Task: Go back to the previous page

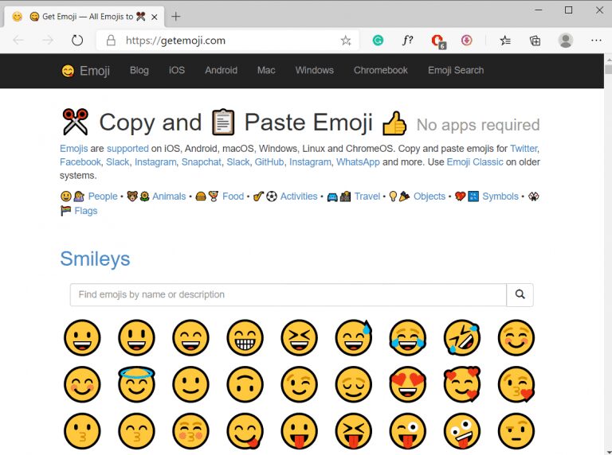Action: coord(18,40)
